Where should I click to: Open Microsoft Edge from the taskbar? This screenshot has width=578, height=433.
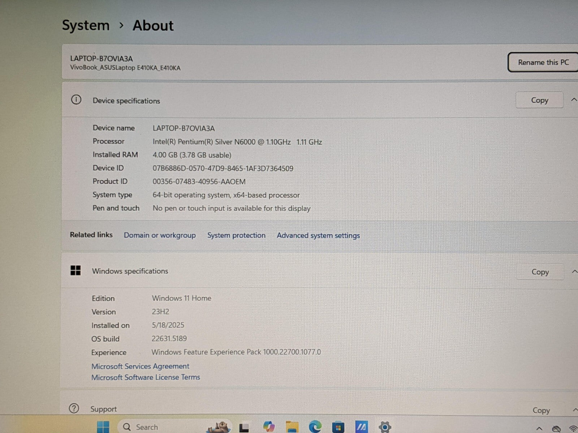[x=315, y=427]
